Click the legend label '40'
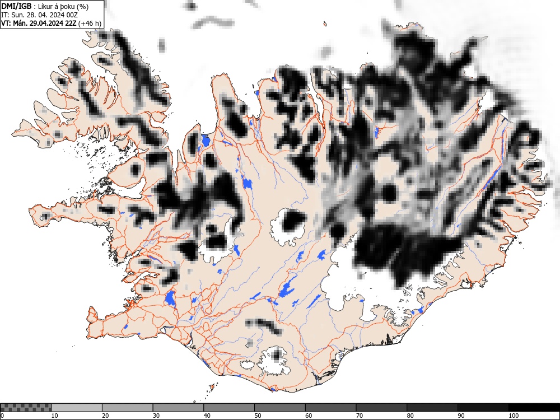 tap(207, 416)
